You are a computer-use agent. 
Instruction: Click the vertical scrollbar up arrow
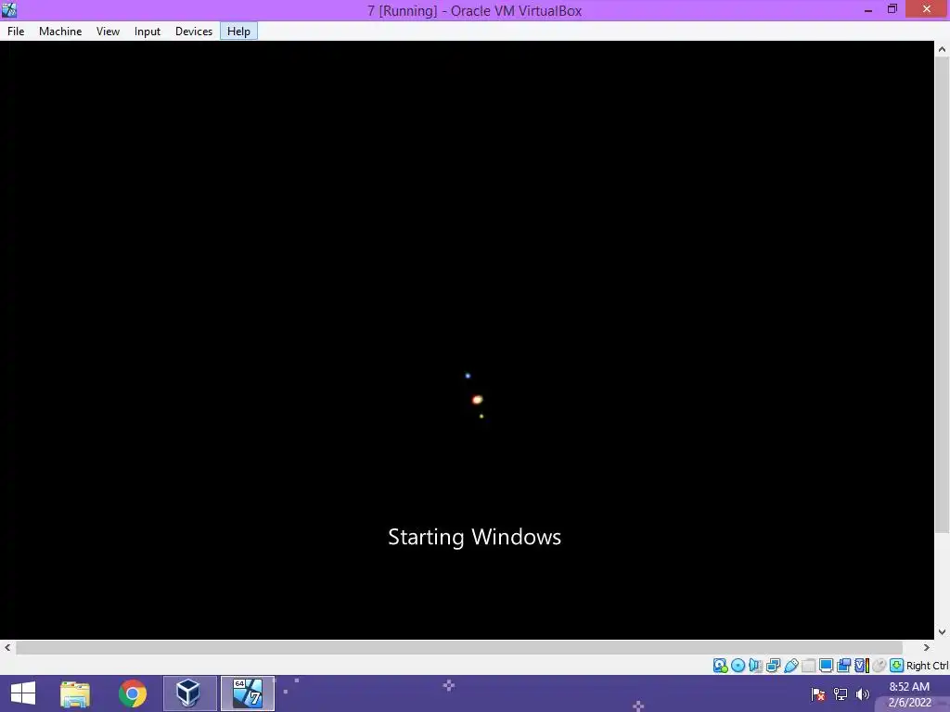943,50
